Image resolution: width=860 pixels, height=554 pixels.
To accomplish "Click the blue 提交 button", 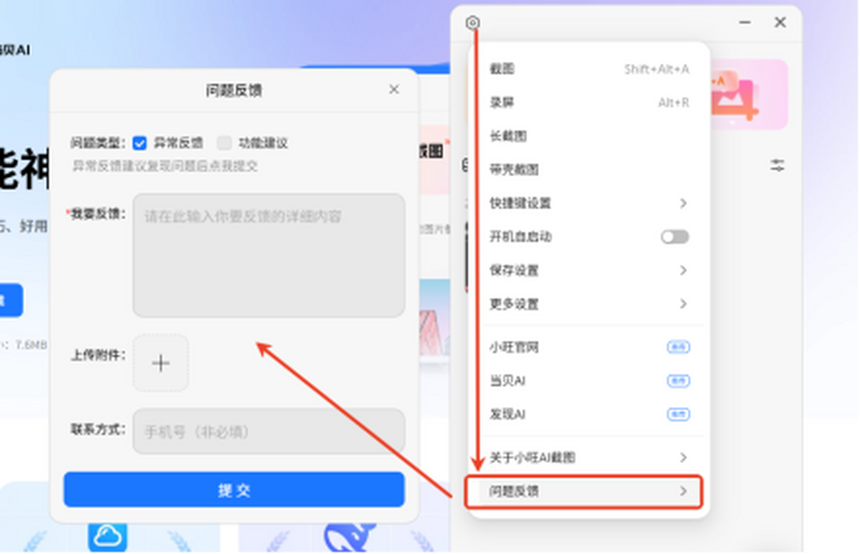I will click(234, 490).
